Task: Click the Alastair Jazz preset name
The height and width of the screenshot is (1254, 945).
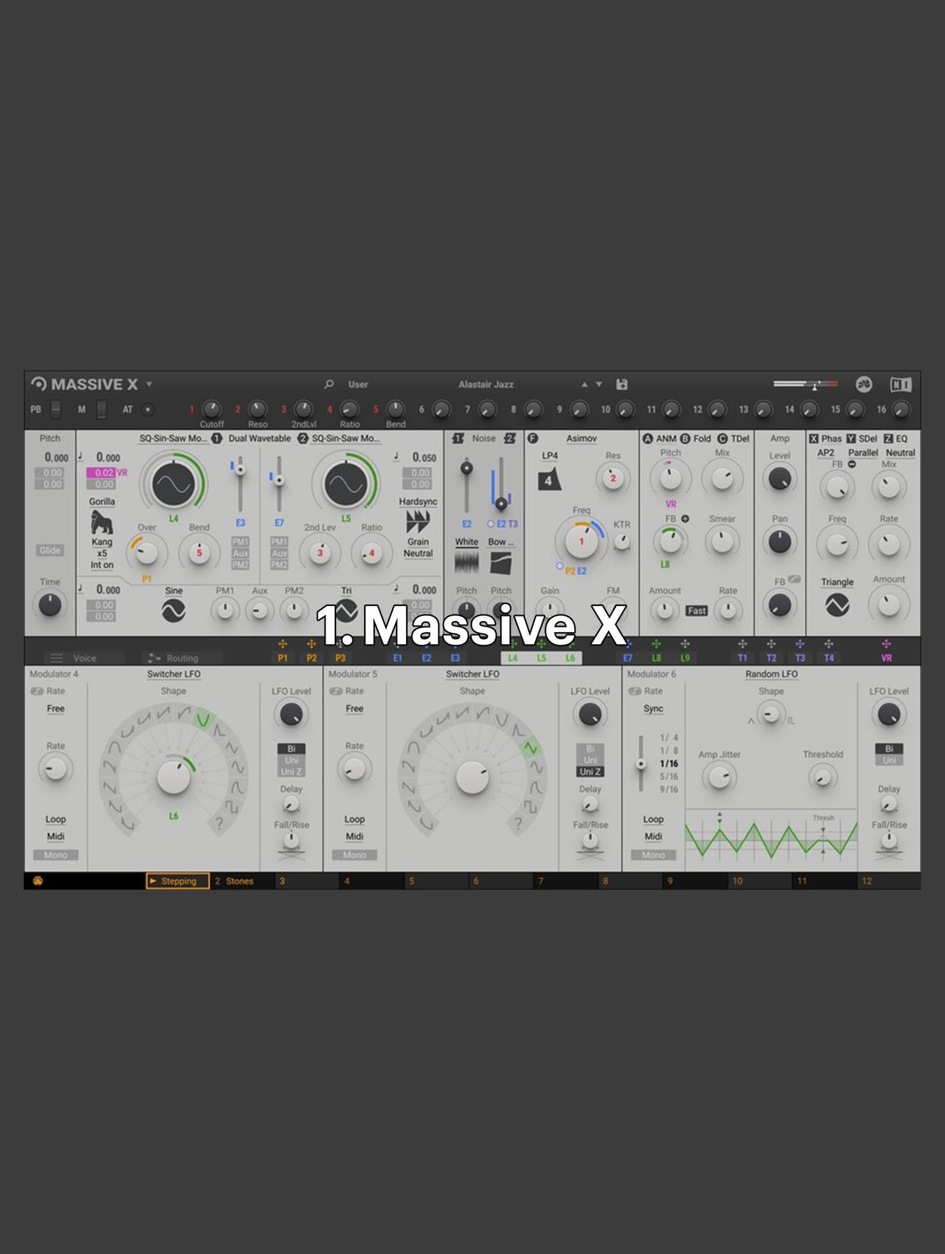Action: click(486, 384)
